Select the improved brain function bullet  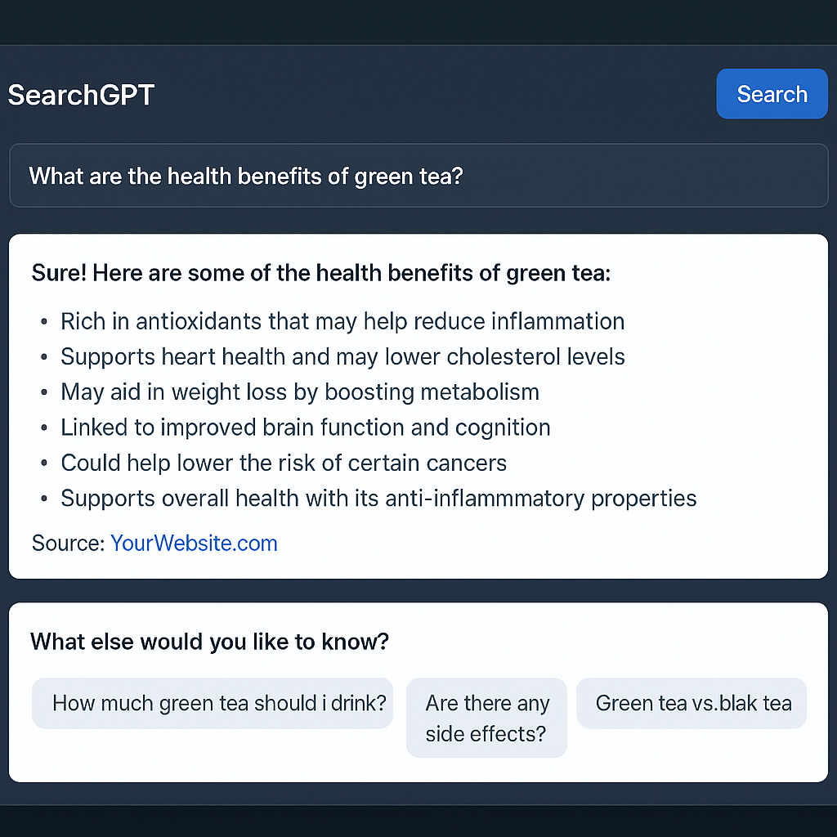pyautogui.click(x=305, y=427)
